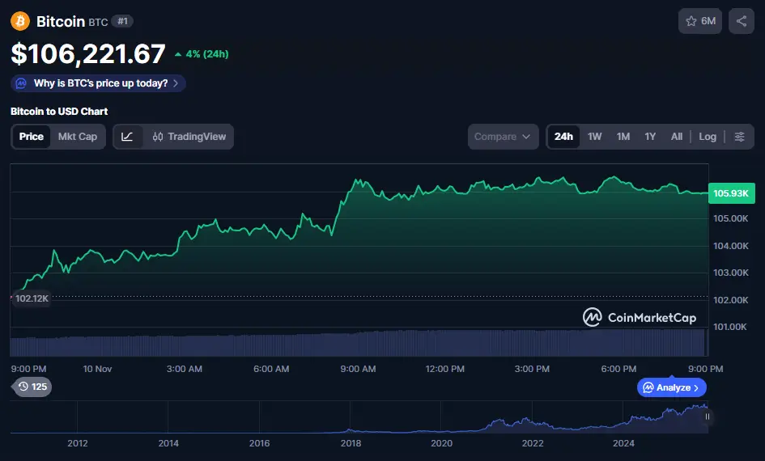Click the 102.12K opening price label
Image resolution: width=765 pixels, height=461 pixels.
[32, 298]
